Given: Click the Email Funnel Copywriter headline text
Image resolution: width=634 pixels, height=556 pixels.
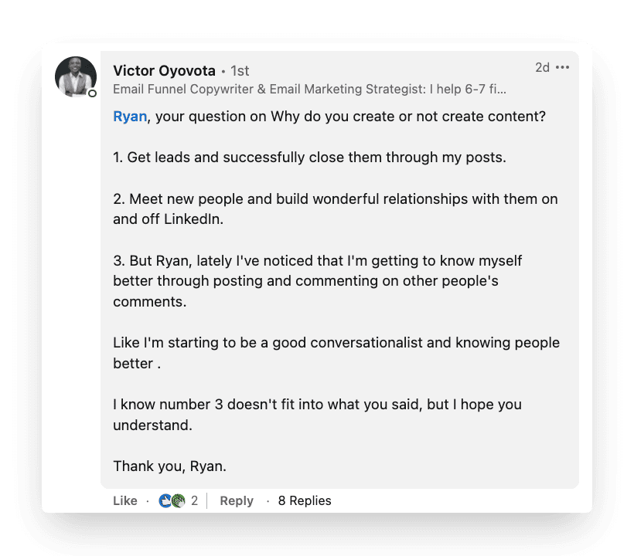Looking at the screenshot, I should tap(309, 90).
